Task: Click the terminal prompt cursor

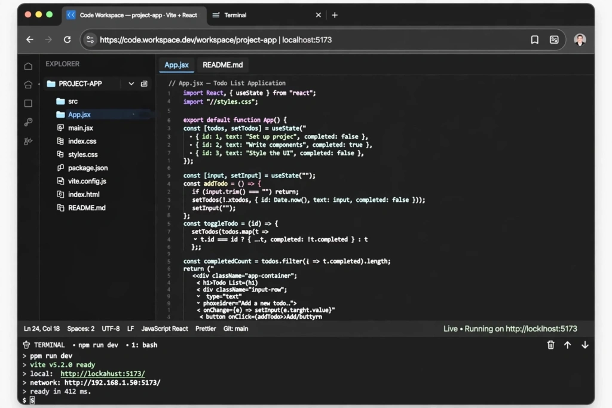Action: click(x=32, y=400)
